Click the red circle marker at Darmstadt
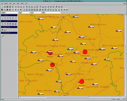This screenshot has height=101, width=127. pos(82,82)
